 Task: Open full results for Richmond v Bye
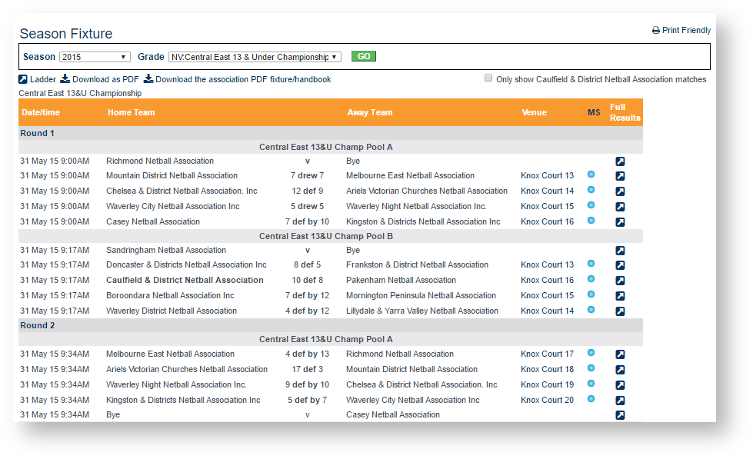click(620, 161)
